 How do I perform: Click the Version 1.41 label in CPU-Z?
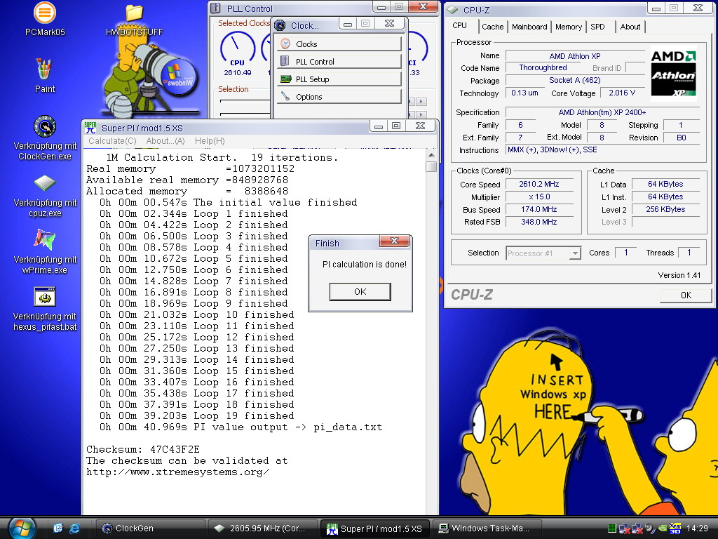click(x=679, y=275)
